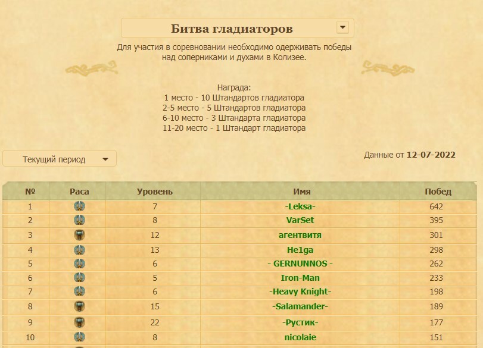Open nicolaie player link

(300, 337)
